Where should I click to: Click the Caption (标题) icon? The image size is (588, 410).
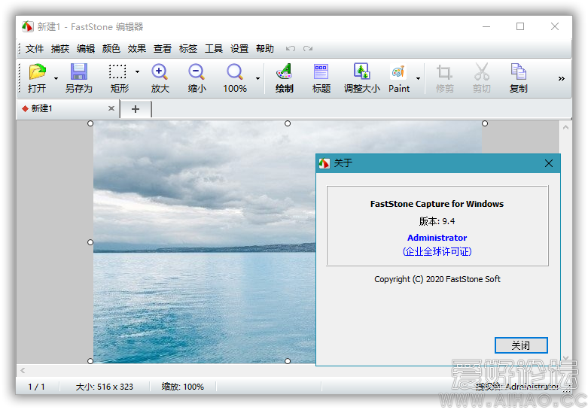coord(321,73)
